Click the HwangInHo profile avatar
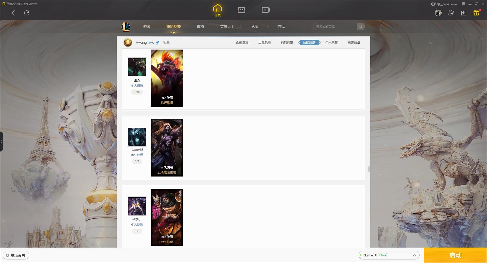Image resolution: width=487 pixels, height=263 pixels. pyautogui.click(x=128, y=42)
